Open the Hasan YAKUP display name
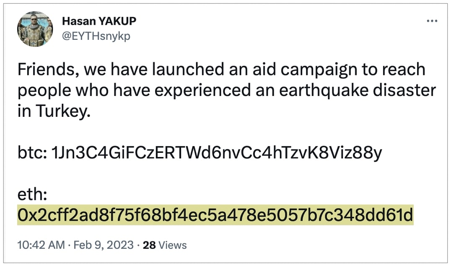 [99, 21]
